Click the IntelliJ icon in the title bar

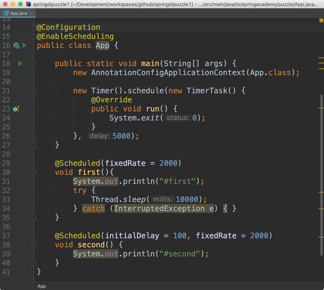click(28, 4)
